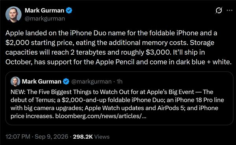Click the blue verified badge beside main author name
Image resolution: width=236 pixels, height=145 pixels.
pos(69,10)
